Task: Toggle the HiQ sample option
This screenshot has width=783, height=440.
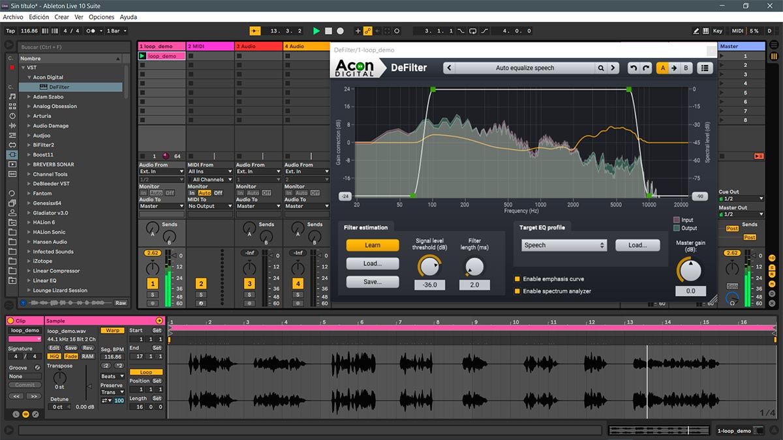Action: coord(55,356)
